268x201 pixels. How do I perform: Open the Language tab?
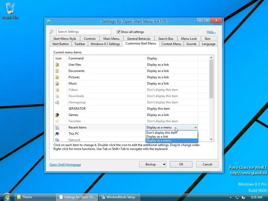(x=209, y=44)
